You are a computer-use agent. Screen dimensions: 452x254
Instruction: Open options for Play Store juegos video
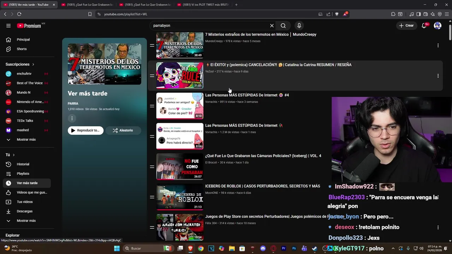pos(438,228)
